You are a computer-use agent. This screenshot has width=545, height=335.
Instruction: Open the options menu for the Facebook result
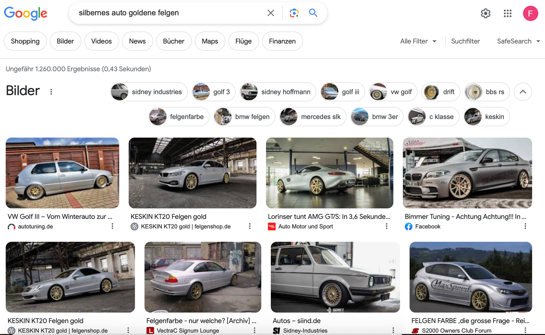525,226
